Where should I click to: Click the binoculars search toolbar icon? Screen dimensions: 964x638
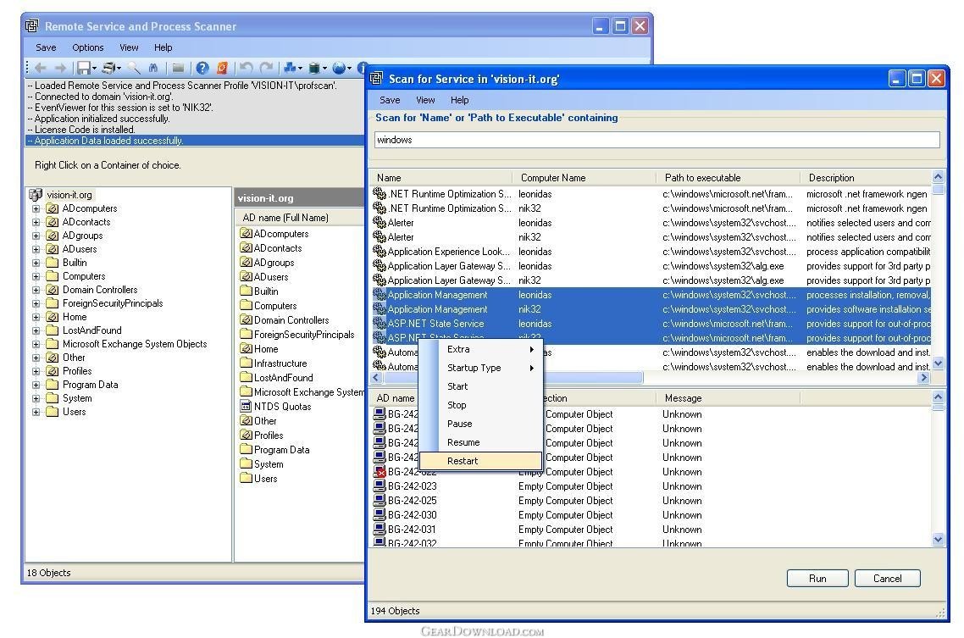(153, 69)
